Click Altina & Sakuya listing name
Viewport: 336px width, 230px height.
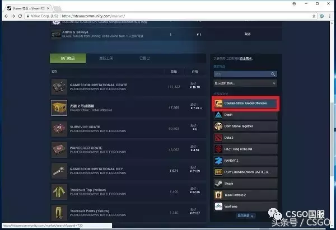[x=75, y=32]
